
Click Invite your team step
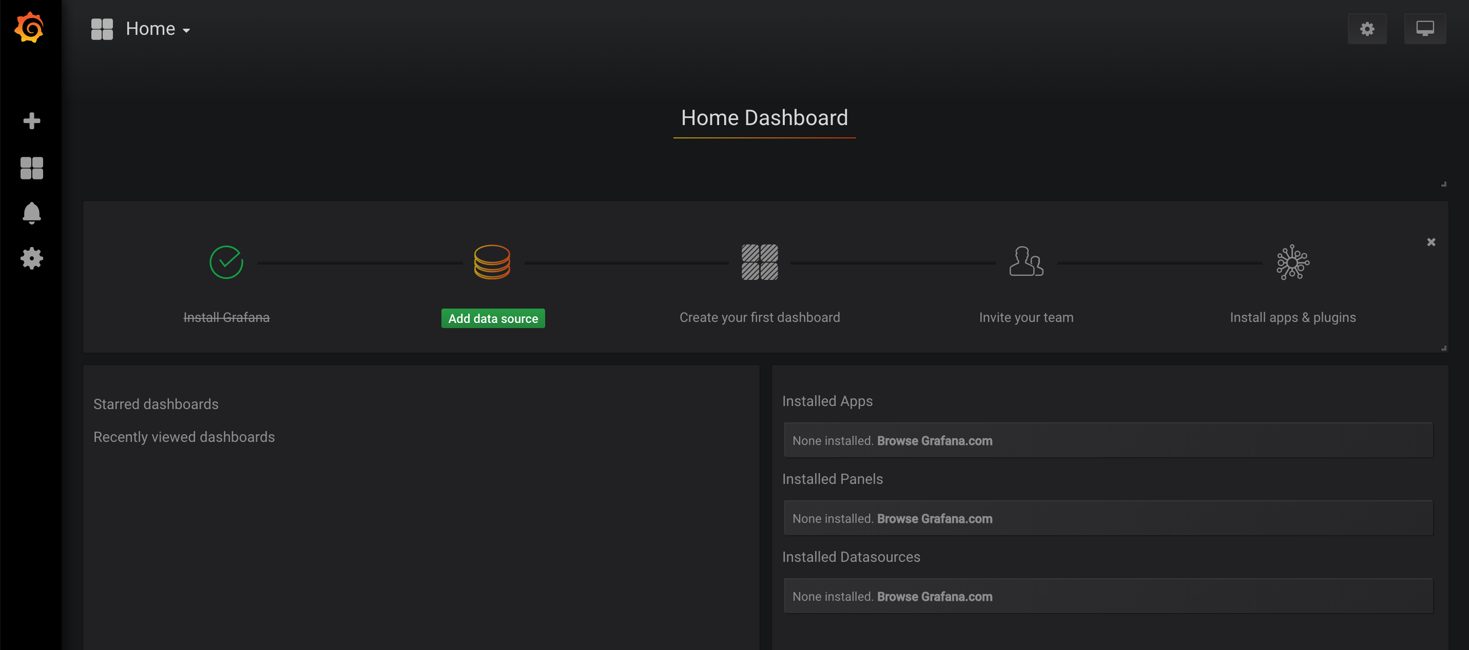(1026, 317)
